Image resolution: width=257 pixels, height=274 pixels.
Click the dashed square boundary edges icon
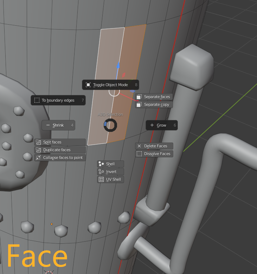[x=37, y=100]
